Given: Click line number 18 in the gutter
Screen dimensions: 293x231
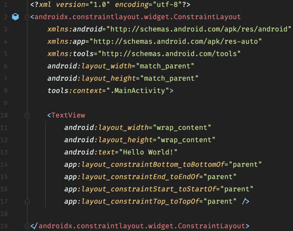Looking at the screenshot, I should point(4,214).
